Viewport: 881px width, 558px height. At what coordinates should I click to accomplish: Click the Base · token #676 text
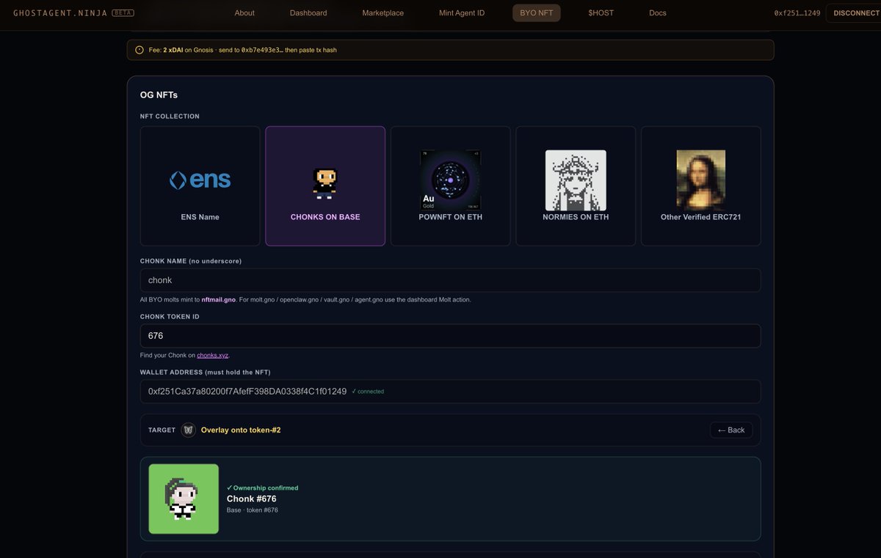(x=253, y=510)
